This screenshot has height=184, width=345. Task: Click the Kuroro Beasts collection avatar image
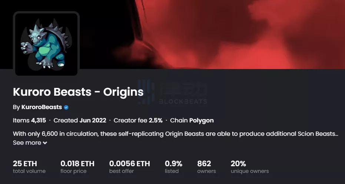point(46,44)
